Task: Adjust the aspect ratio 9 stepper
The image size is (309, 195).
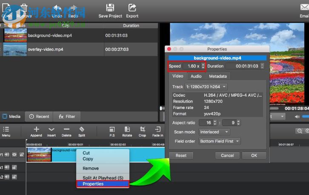Action: tap(238, 123)
